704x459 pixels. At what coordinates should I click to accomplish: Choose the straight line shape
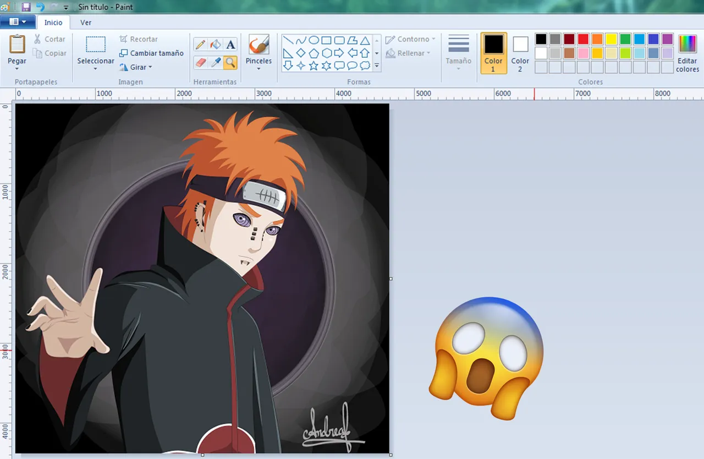(288, 40)
